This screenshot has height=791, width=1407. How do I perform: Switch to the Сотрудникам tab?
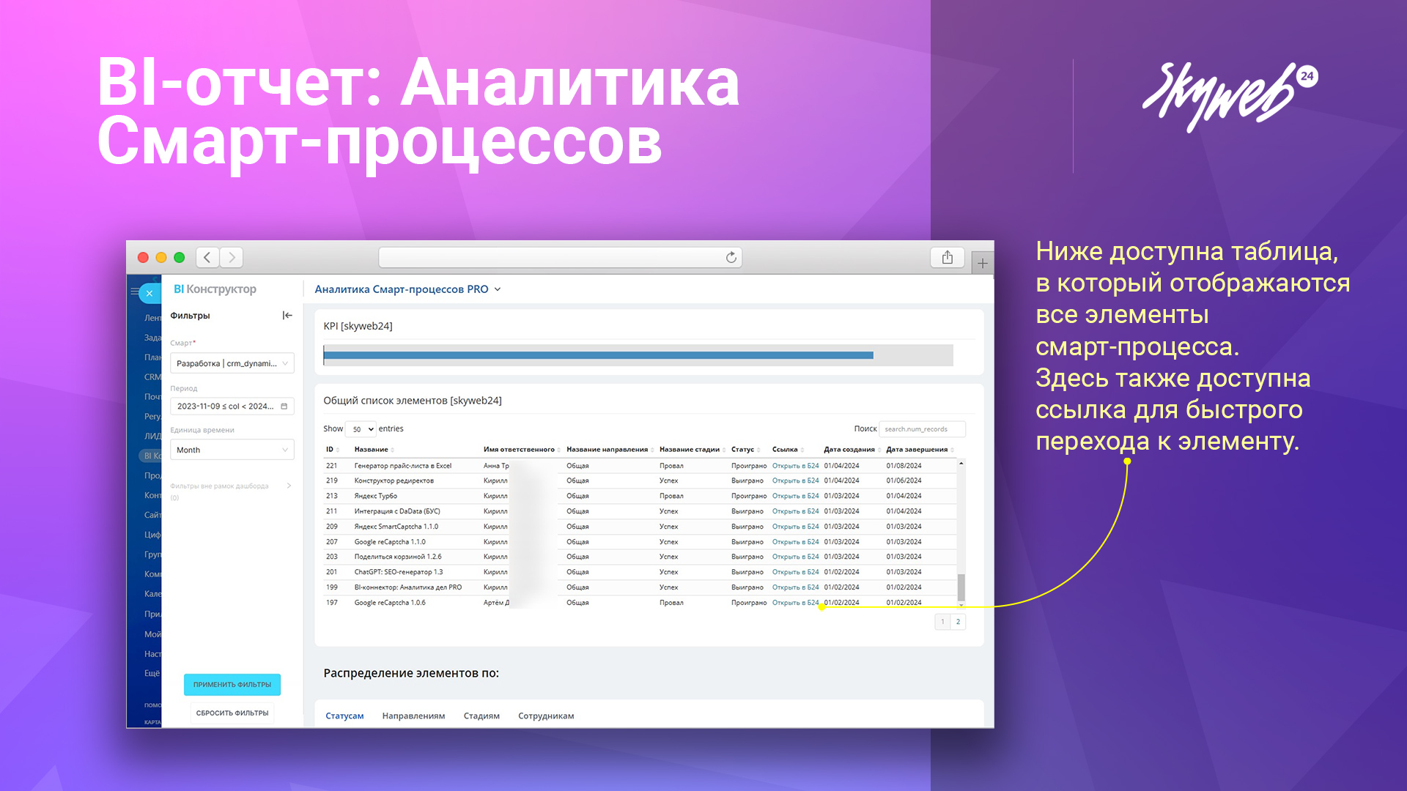point(546,716)
